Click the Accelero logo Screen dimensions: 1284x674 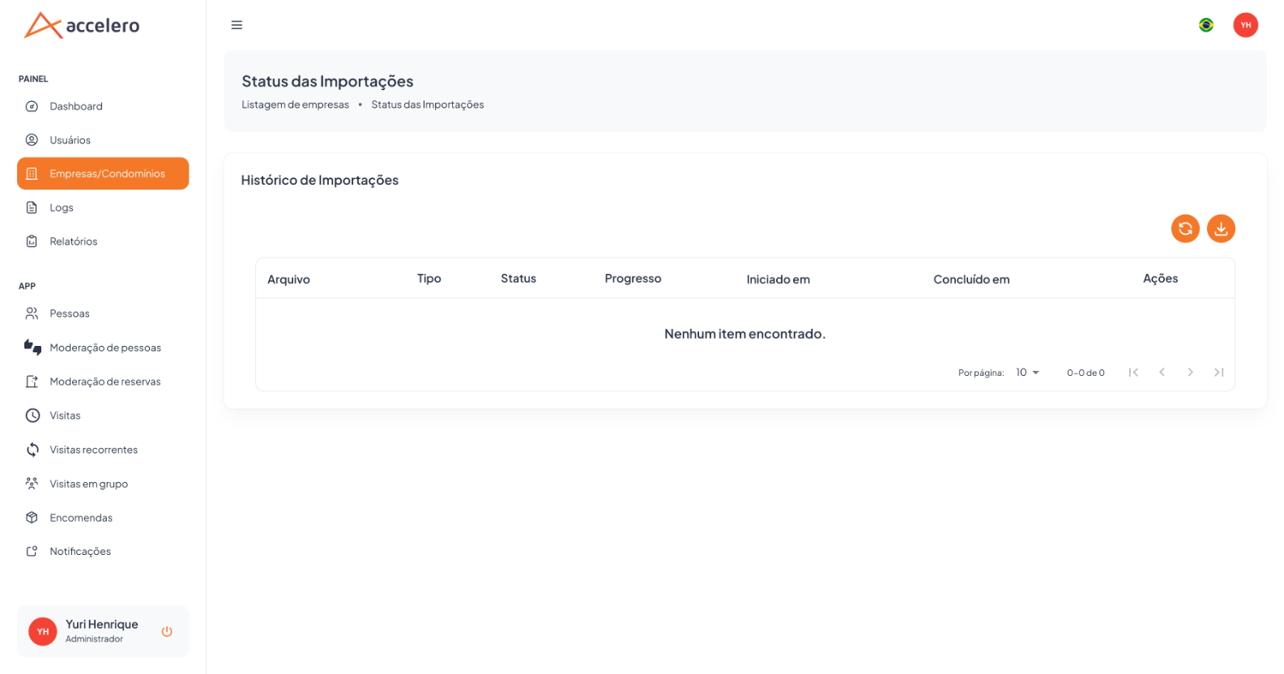coord(82,25)
